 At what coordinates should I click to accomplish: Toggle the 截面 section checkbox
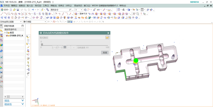(7, 33)
